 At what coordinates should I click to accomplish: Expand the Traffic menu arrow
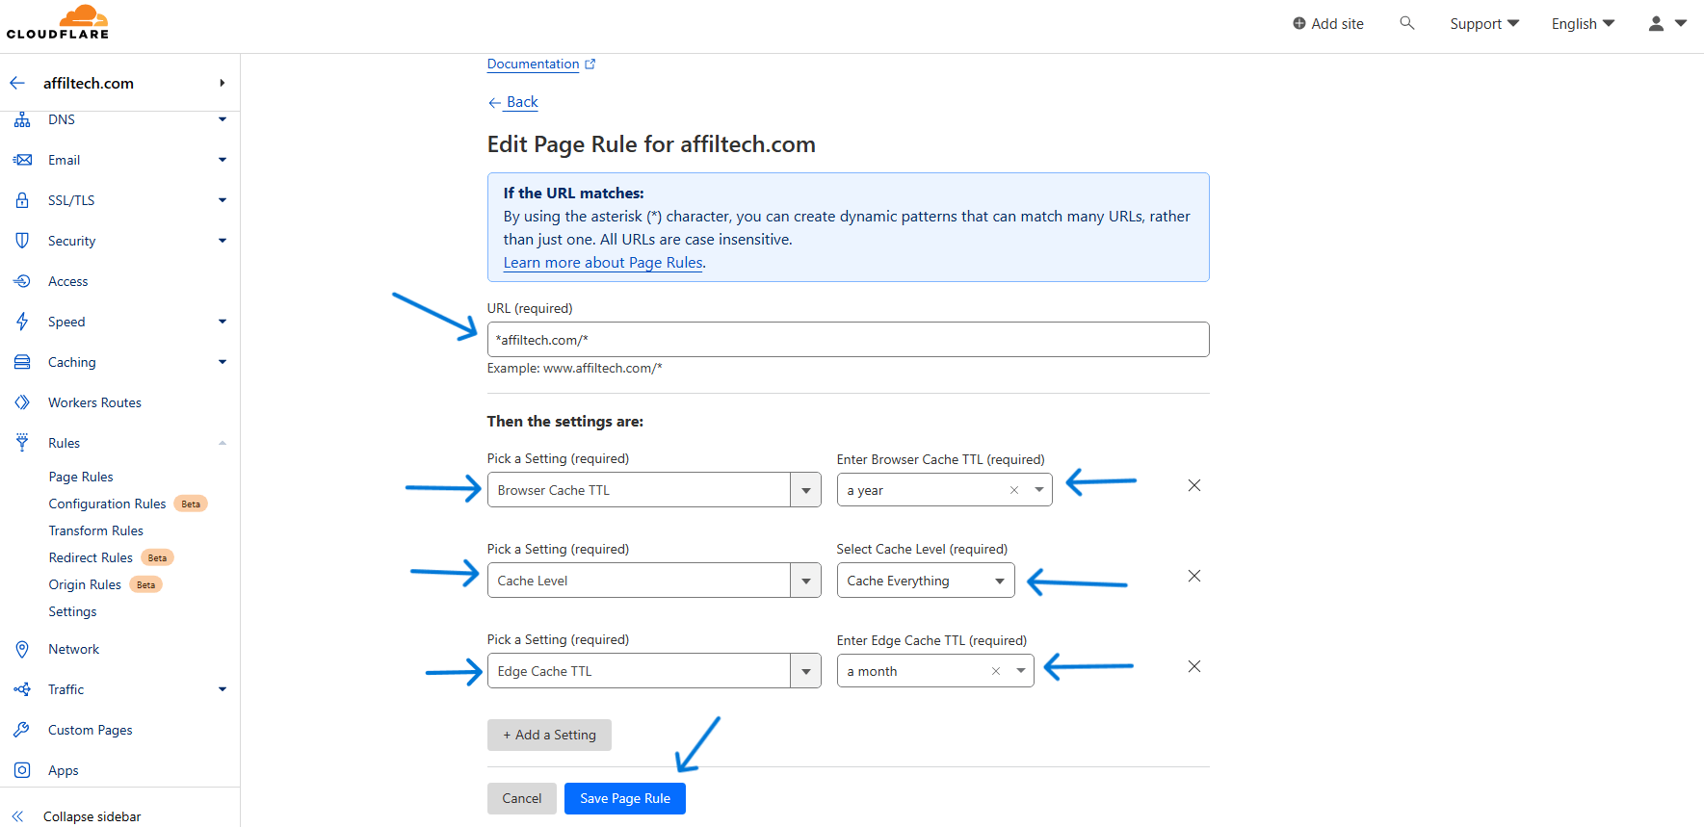[223, 689]
